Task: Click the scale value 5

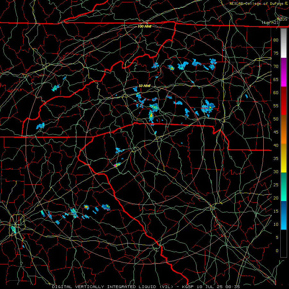Action: click(277, 237)
